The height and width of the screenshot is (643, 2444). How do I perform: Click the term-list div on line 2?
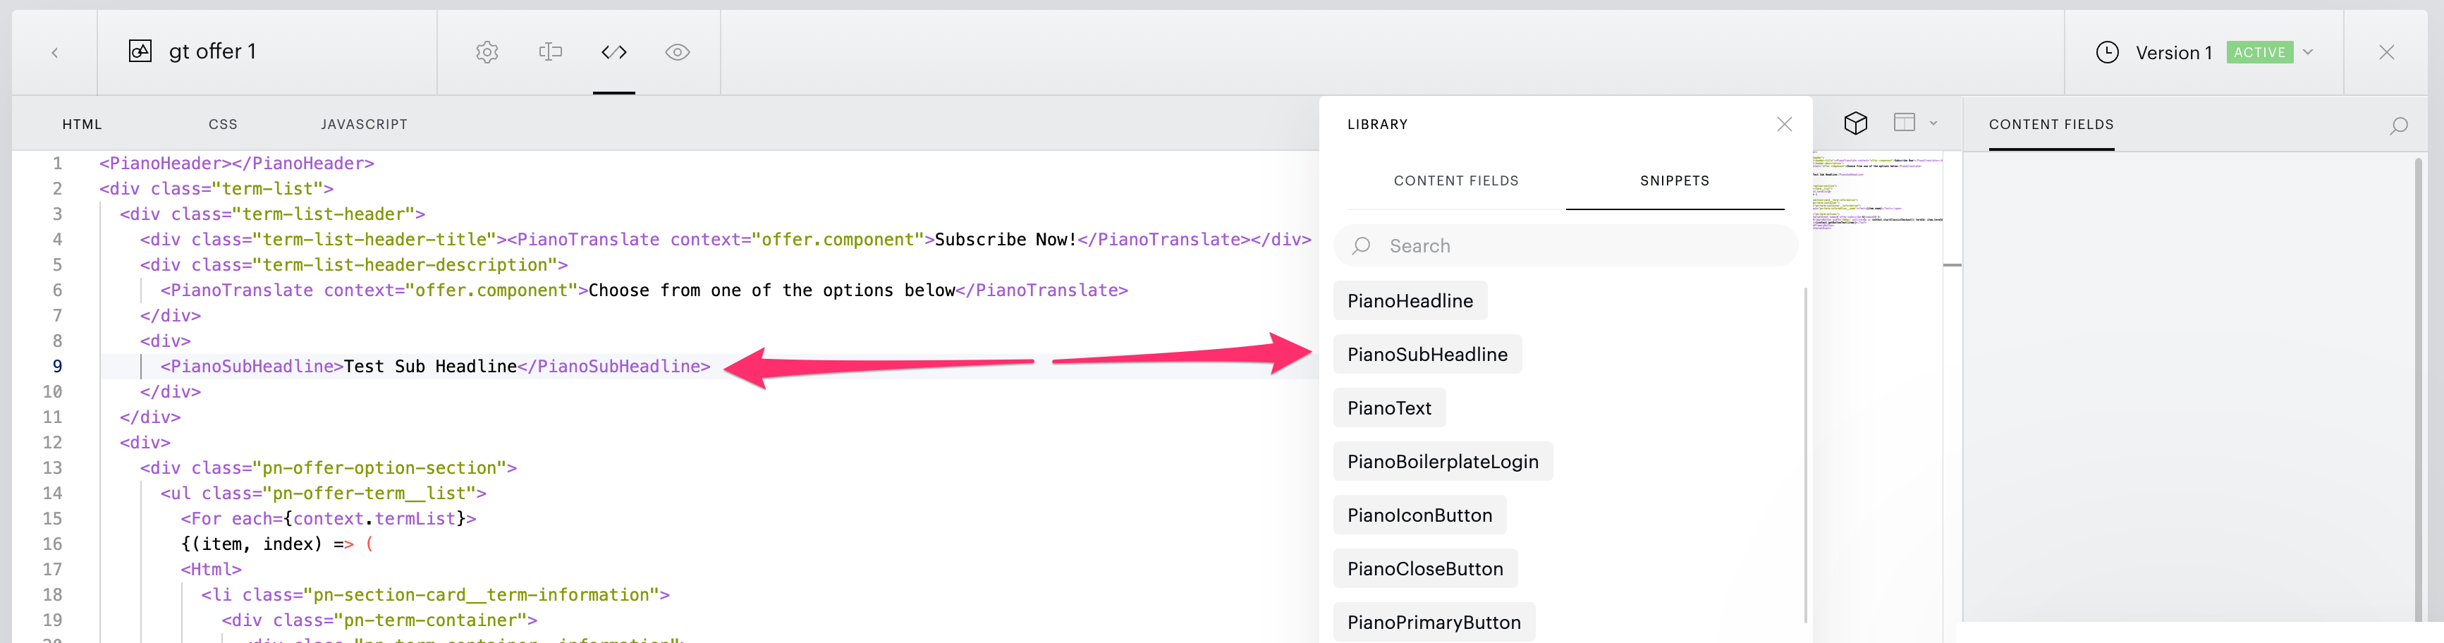pyautogui.click(x=216, y=189)
